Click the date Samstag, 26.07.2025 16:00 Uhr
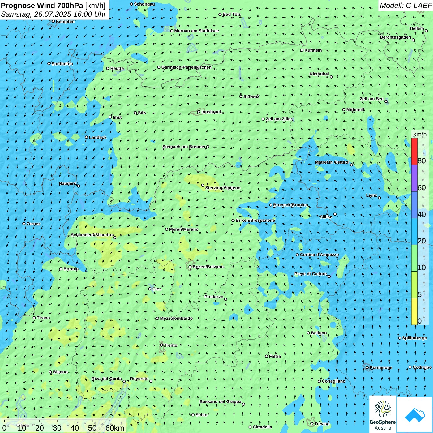Viewport: 433px width, 433px height. pos(54,14)
